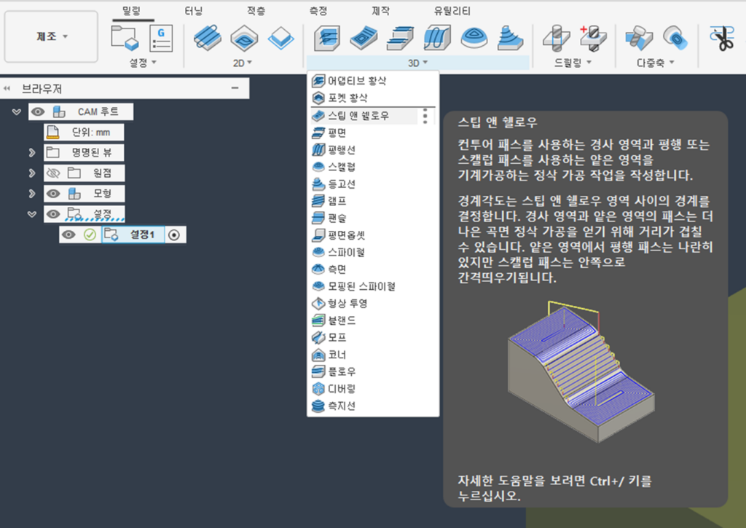The image size is (746, 528).
Task: Click the NC program G-code icon
Action: pyautogui.click(x=160, y=37)
